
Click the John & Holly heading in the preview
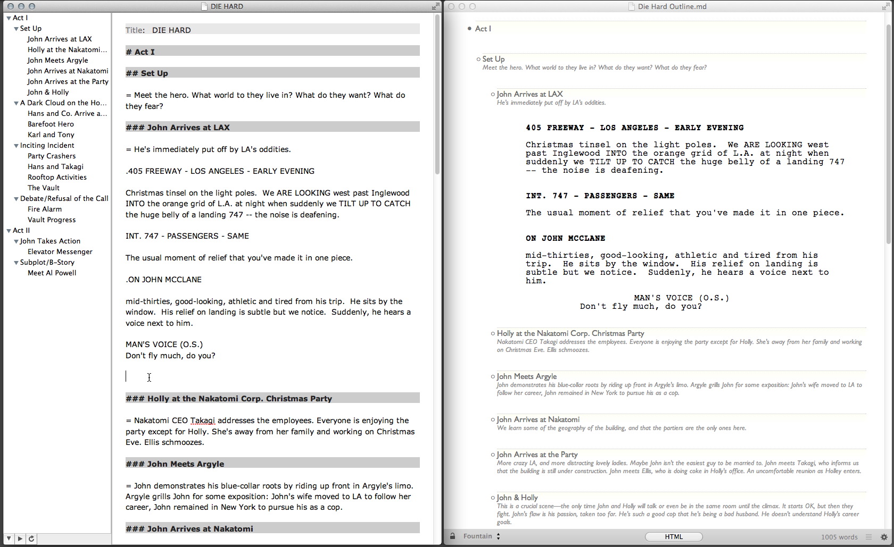(x=517, y=498)
